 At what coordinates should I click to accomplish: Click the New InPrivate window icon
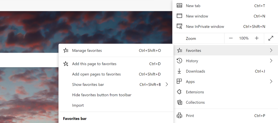[x=179, y=26]
